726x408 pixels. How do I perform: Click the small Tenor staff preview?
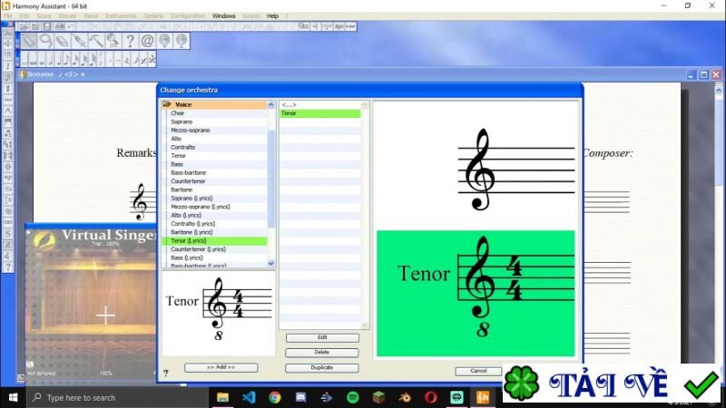click(219, 313)
